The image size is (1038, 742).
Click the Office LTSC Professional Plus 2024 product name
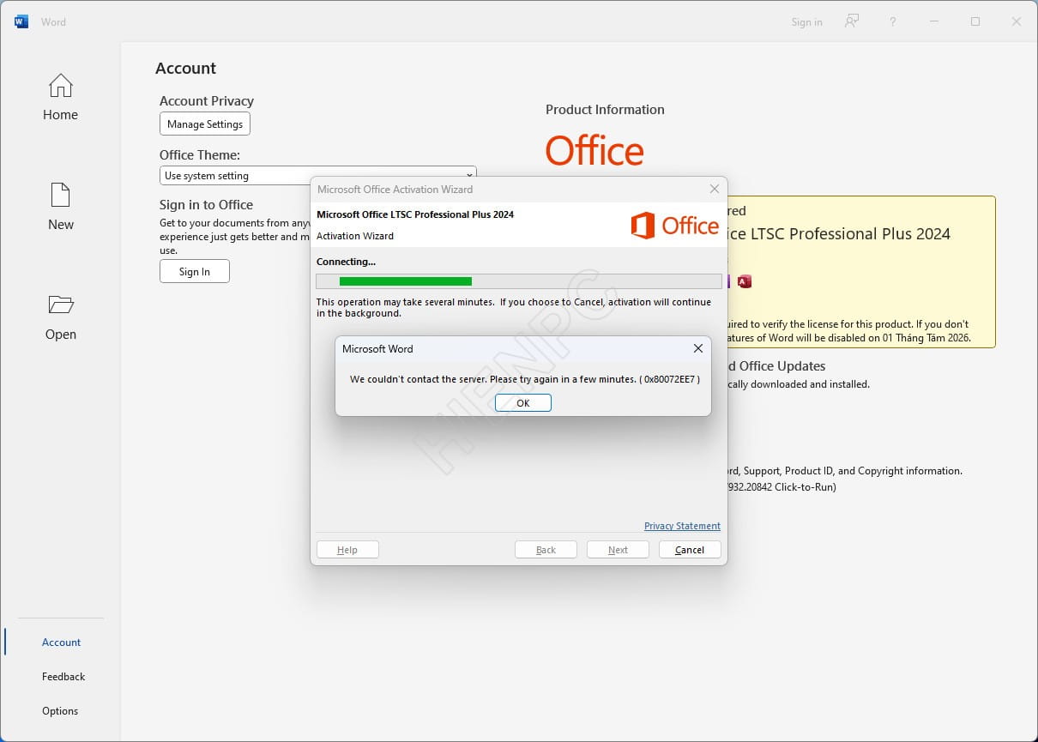pyautogui.click(x=839, y=233)
